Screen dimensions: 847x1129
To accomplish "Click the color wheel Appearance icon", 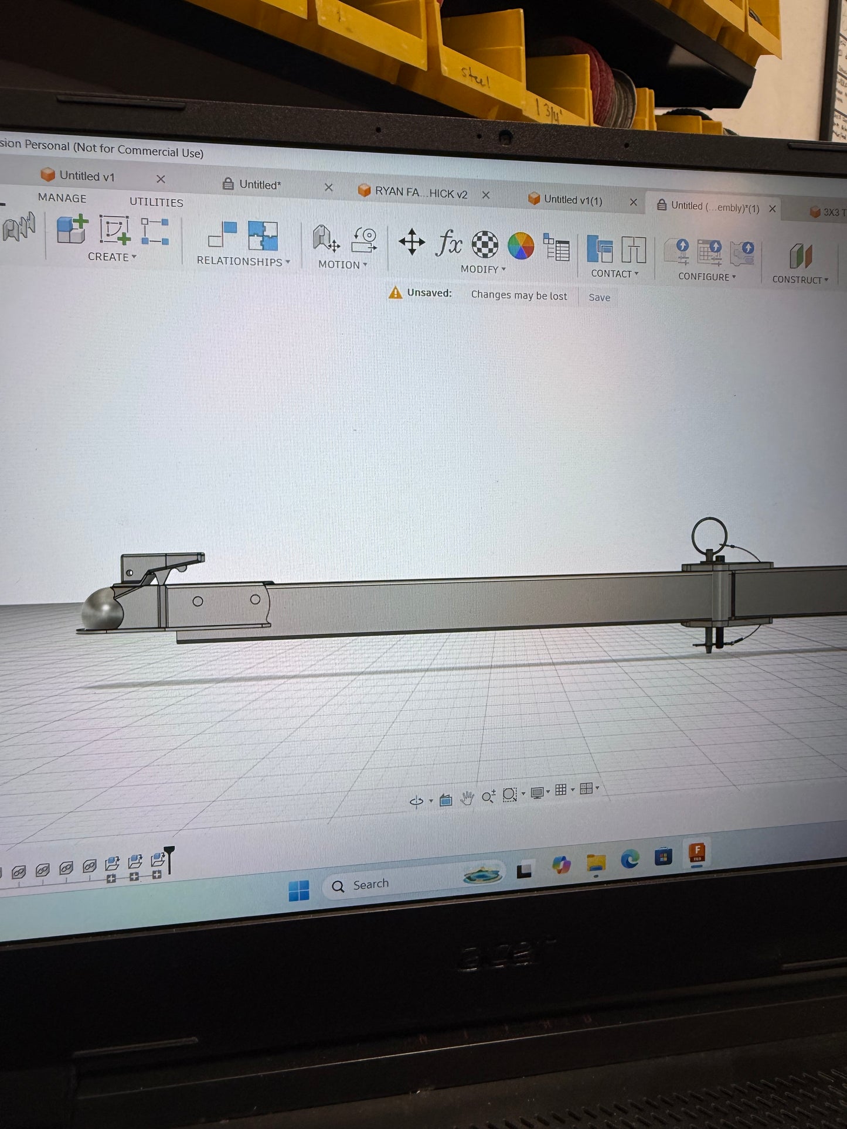I will (521, 245).
